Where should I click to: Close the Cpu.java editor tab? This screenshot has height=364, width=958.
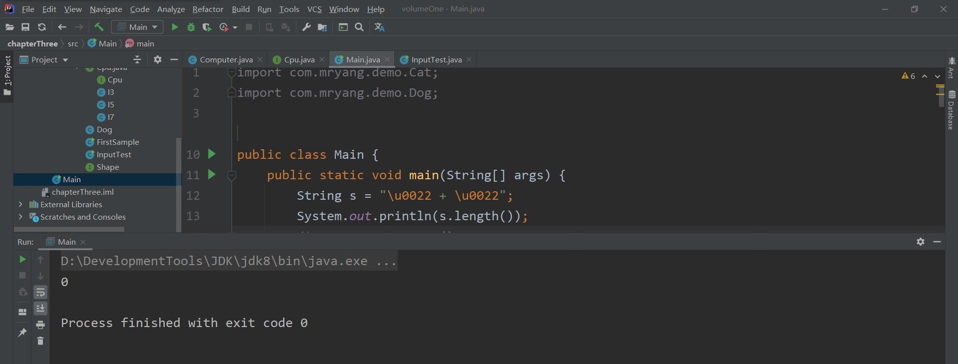pyautogui.click(x=322, y=59)
